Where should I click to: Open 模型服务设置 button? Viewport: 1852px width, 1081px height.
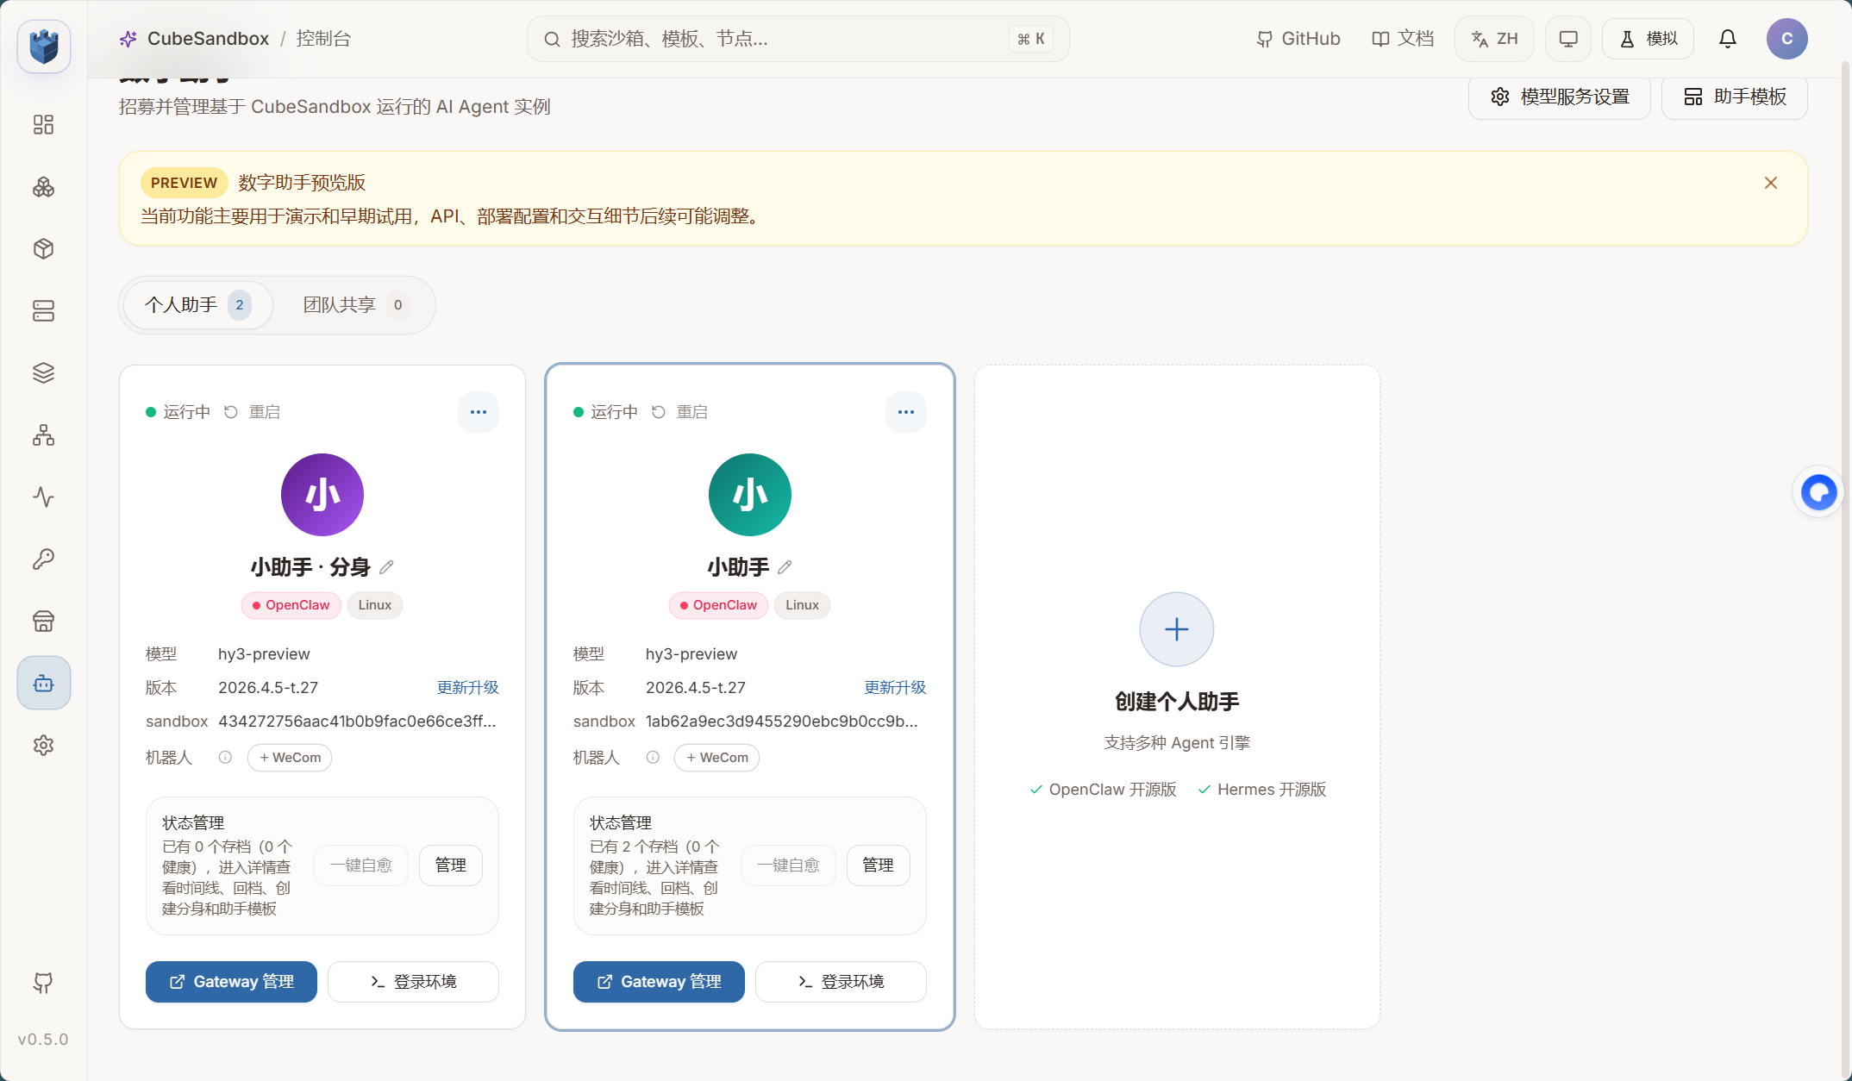tap(1560, 97)
